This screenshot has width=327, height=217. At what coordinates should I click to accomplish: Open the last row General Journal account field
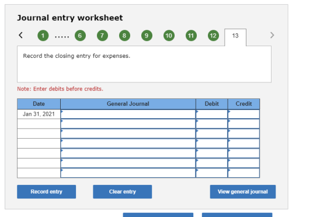128,173
